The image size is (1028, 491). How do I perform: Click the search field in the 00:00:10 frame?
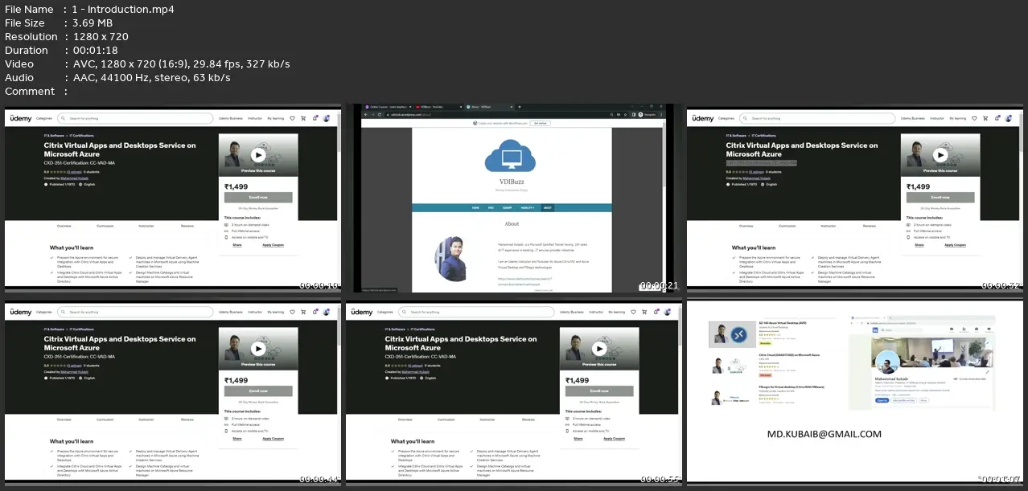point(135,118)
